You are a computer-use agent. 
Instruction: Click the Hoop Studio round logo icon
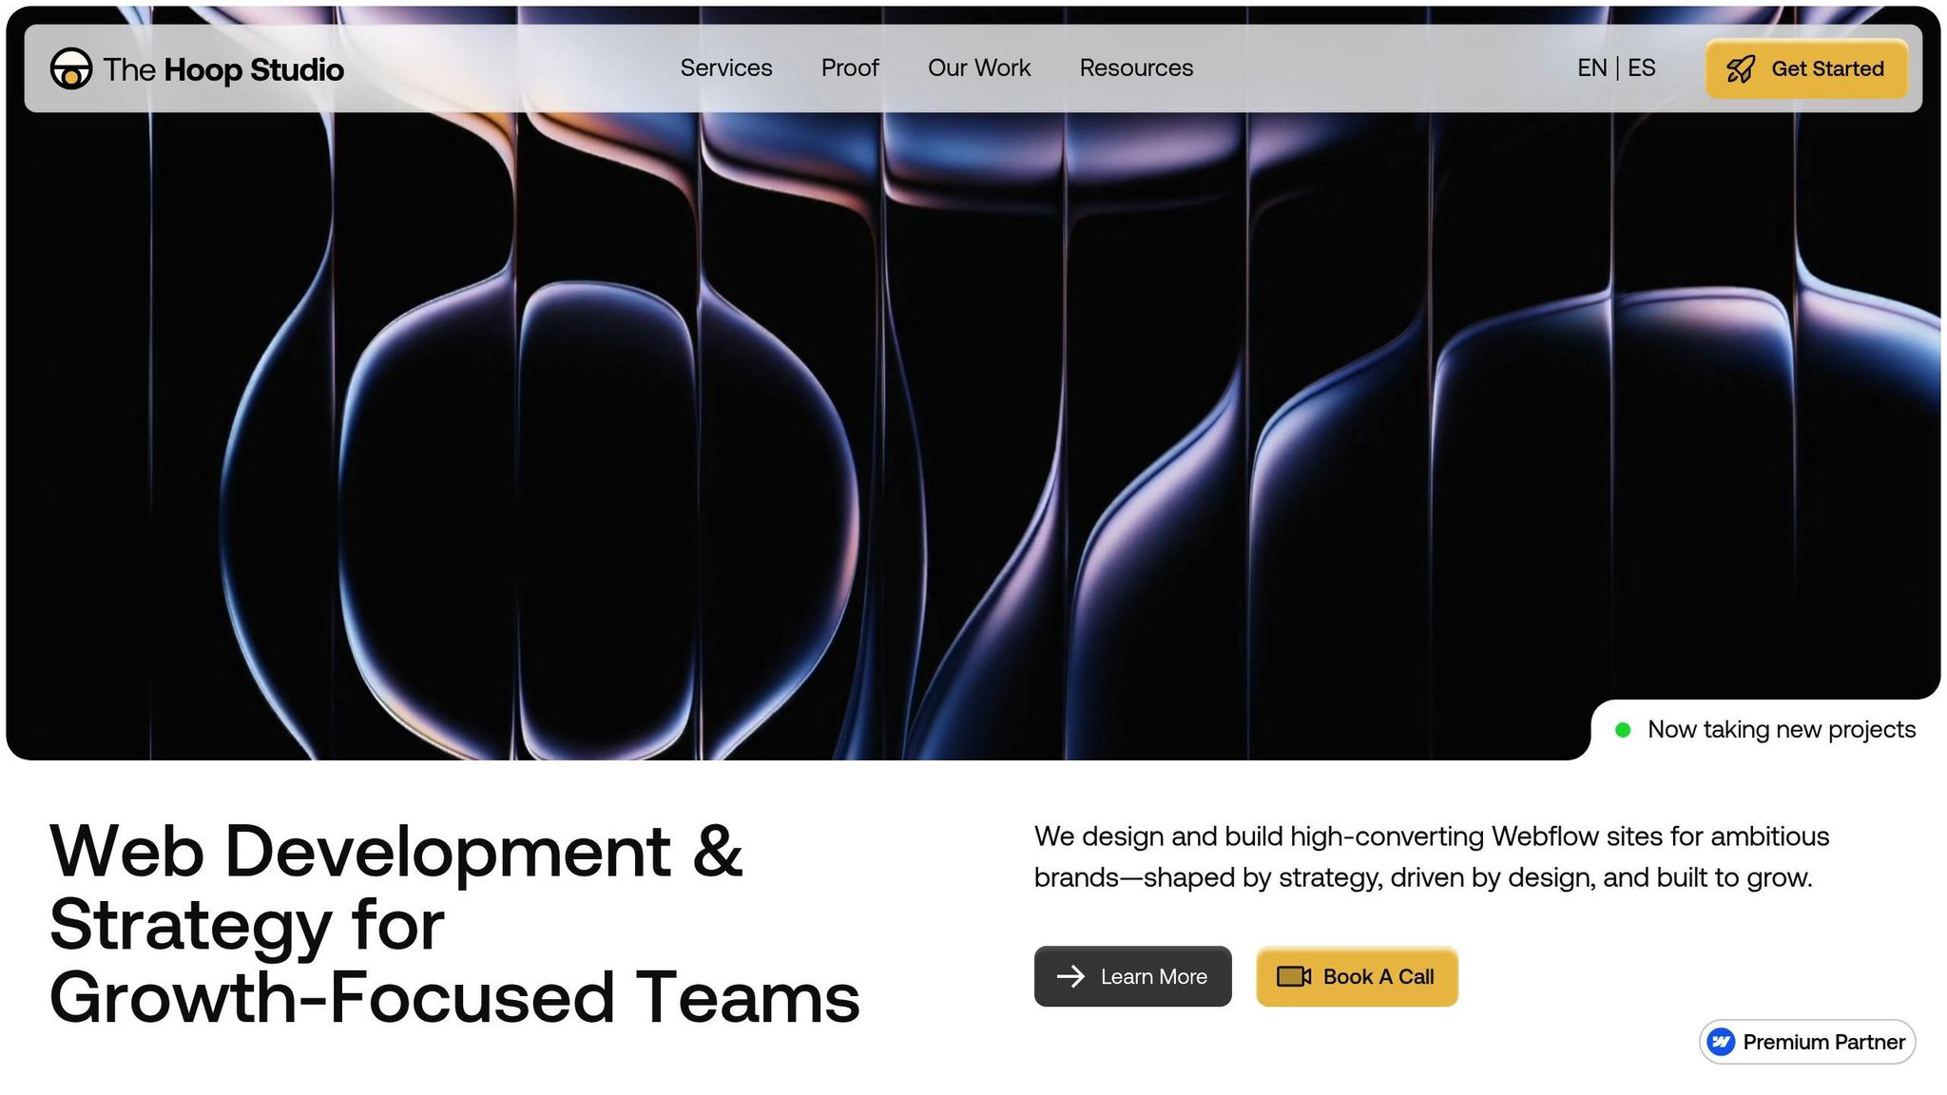(x=71, y=68)
